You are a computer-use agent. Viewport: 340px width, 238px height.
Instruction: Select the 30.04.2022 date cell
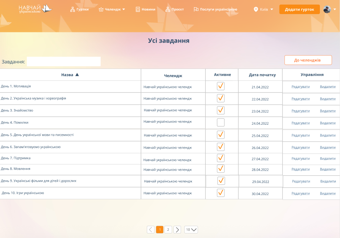click(x=260, y=194)
